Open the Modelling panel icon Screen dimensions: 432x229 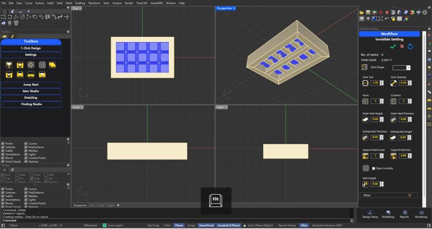[388, 213]
